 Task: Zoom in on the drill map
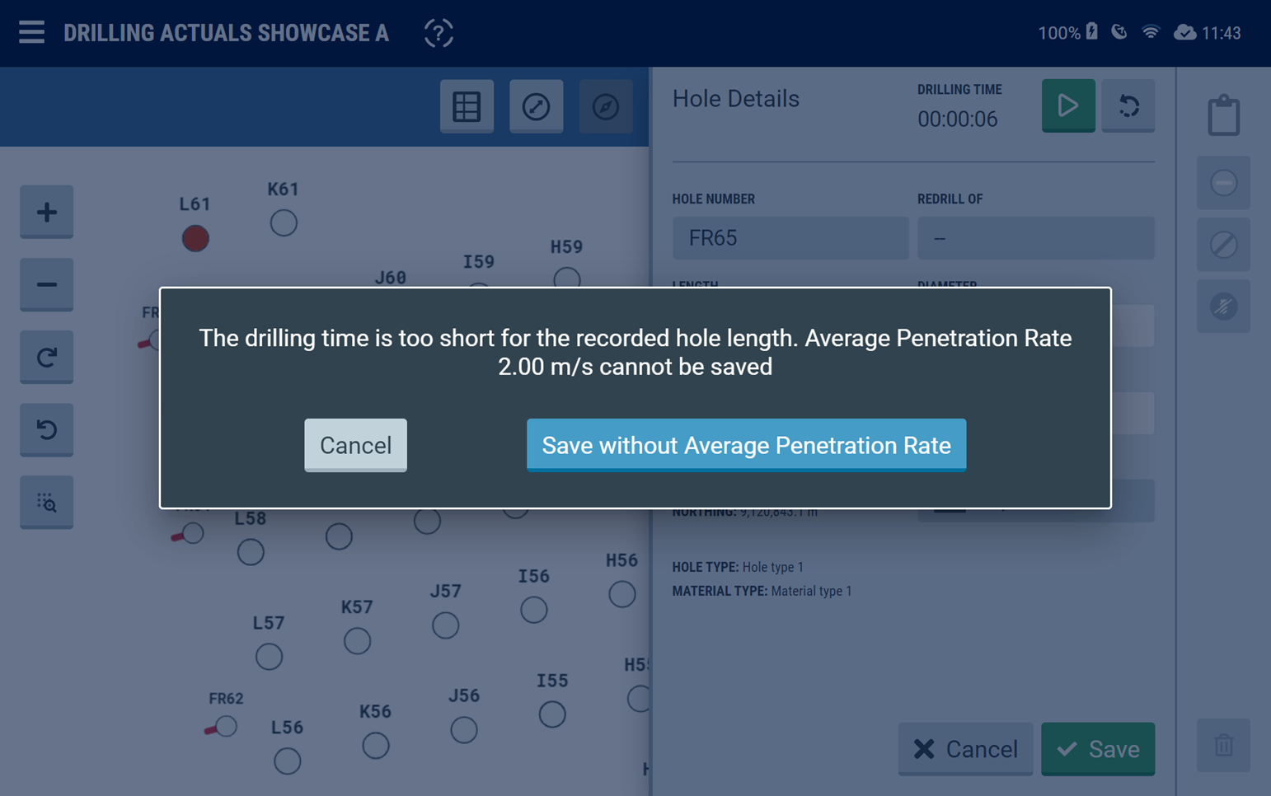(x=47, y=212)
